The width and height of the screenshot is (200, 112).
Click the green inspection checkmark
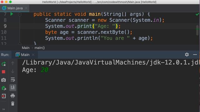197,14
